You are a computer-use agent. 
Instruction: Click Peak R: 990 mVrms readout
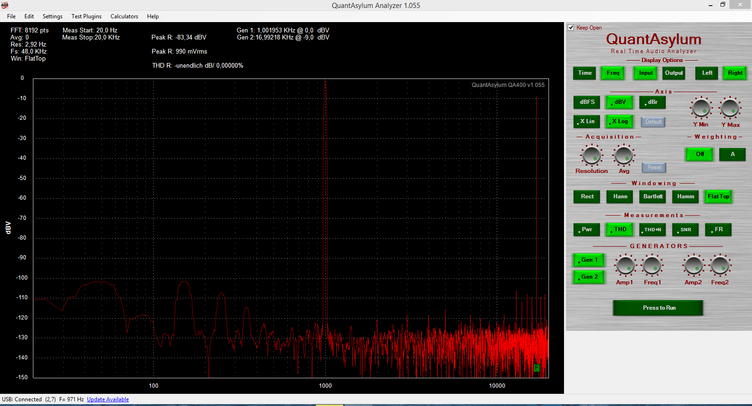click(x=179, y=52)
